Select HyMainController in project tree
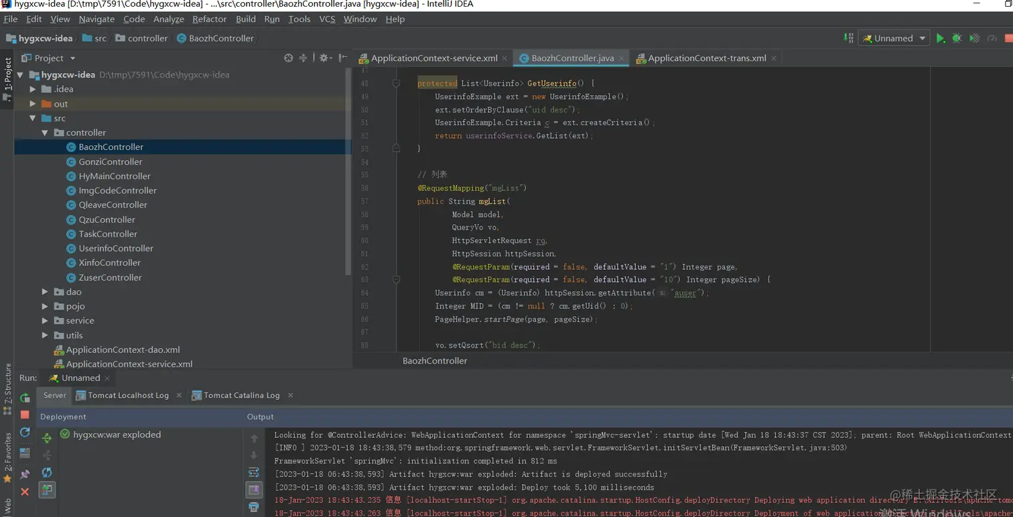1013x517 pixels. click(115, 176)
